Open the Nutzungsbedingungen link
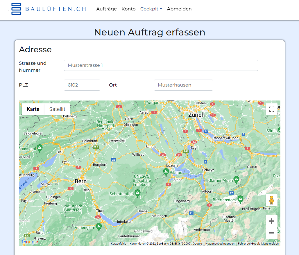The height and width of the screenshot is (255, 299). click(x=219, y=243)
